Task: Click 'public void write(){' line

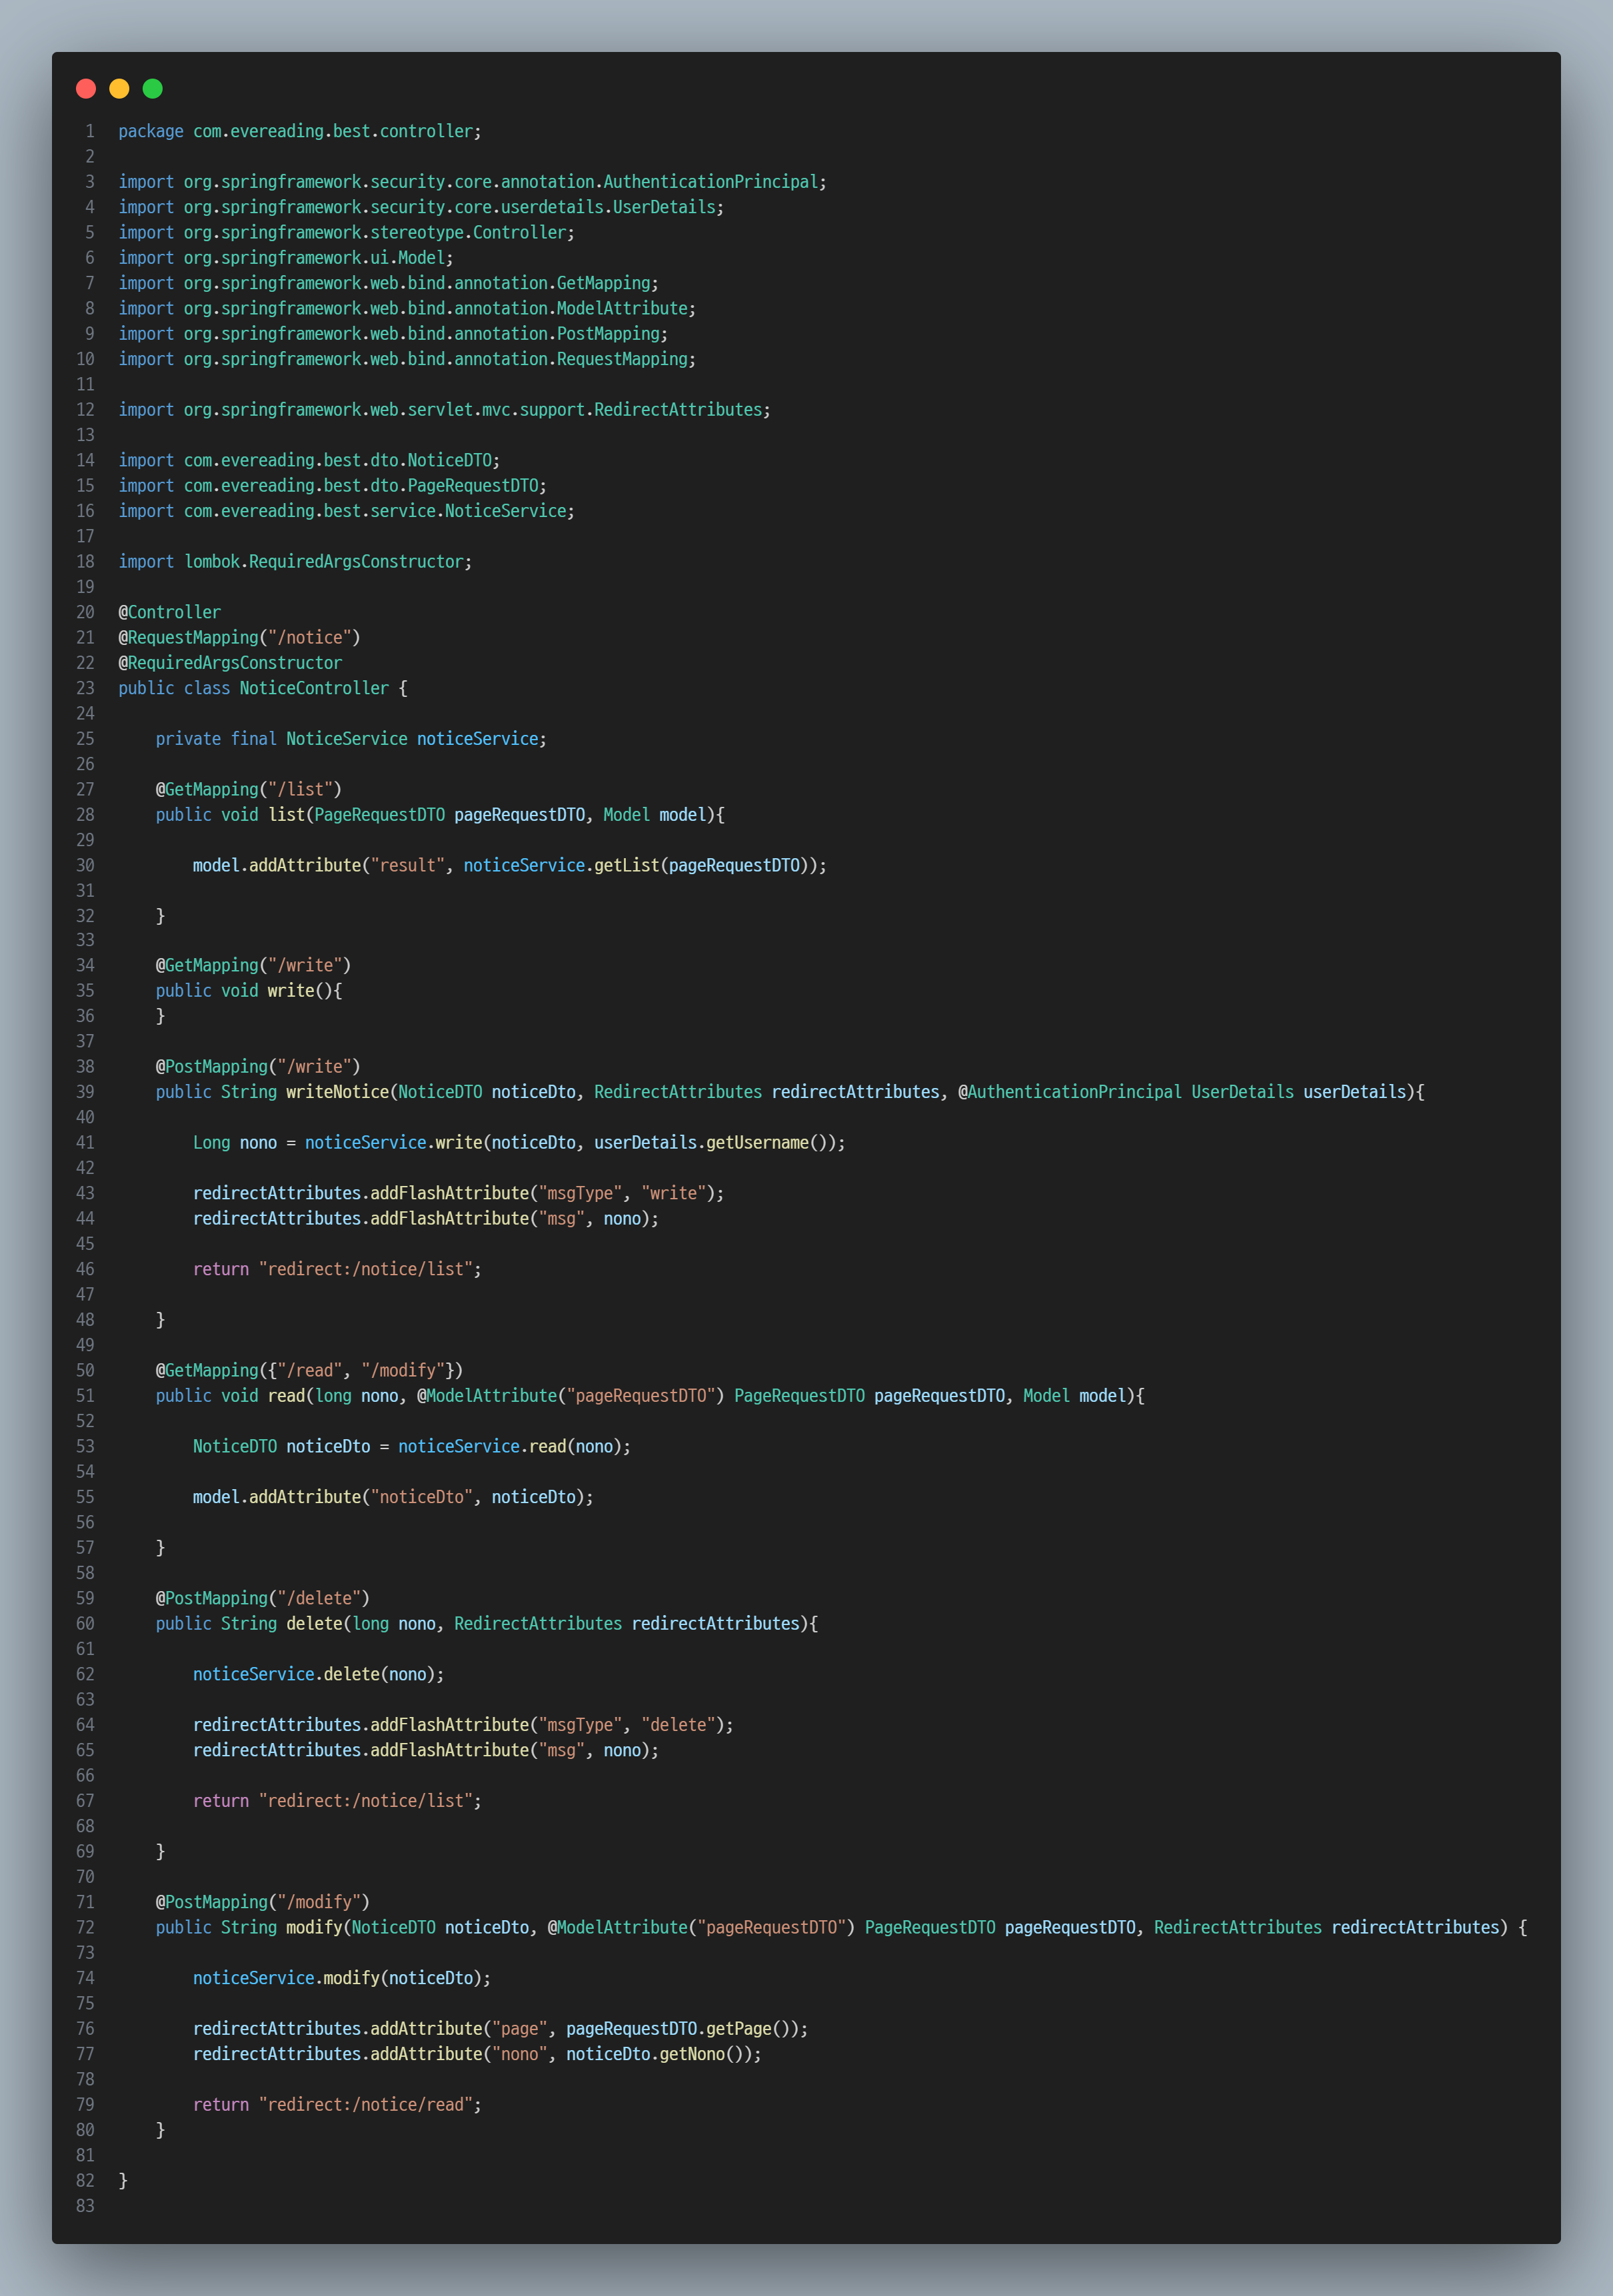Action: pos(249,991)
